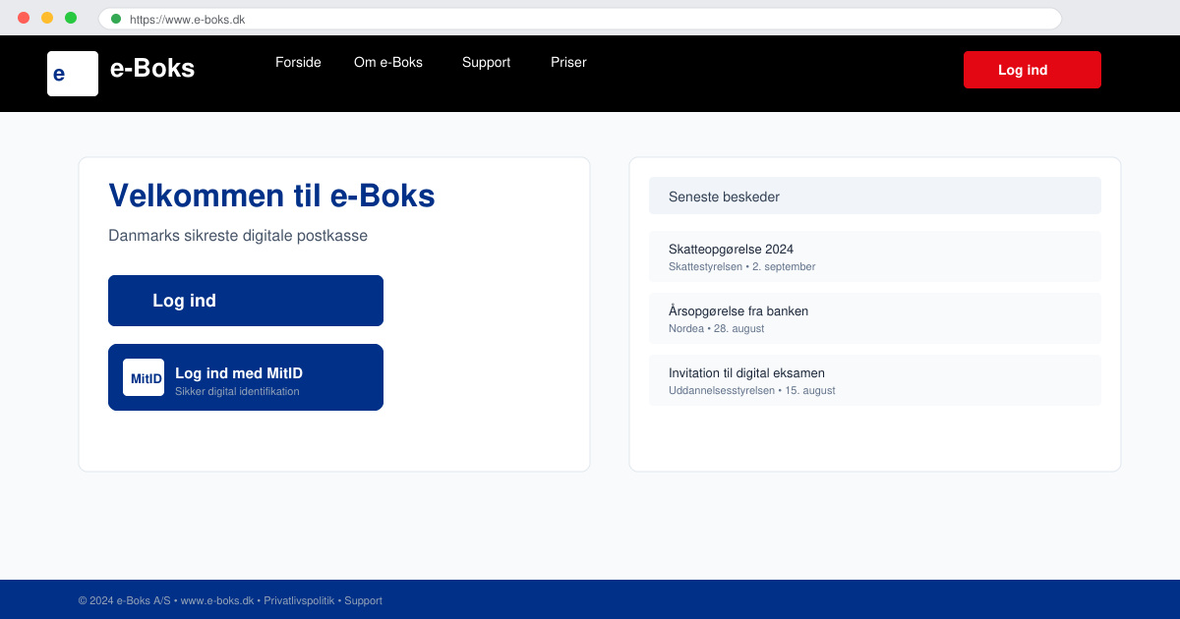1180x619 pixels.
Task: Click the www.e-boks.dk footer link
Action: [x=217, y=600]
